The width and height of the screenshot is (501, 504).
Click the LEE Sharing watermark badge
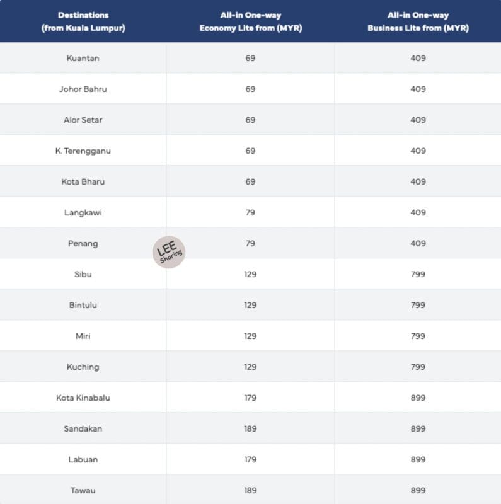pos(169,252)
